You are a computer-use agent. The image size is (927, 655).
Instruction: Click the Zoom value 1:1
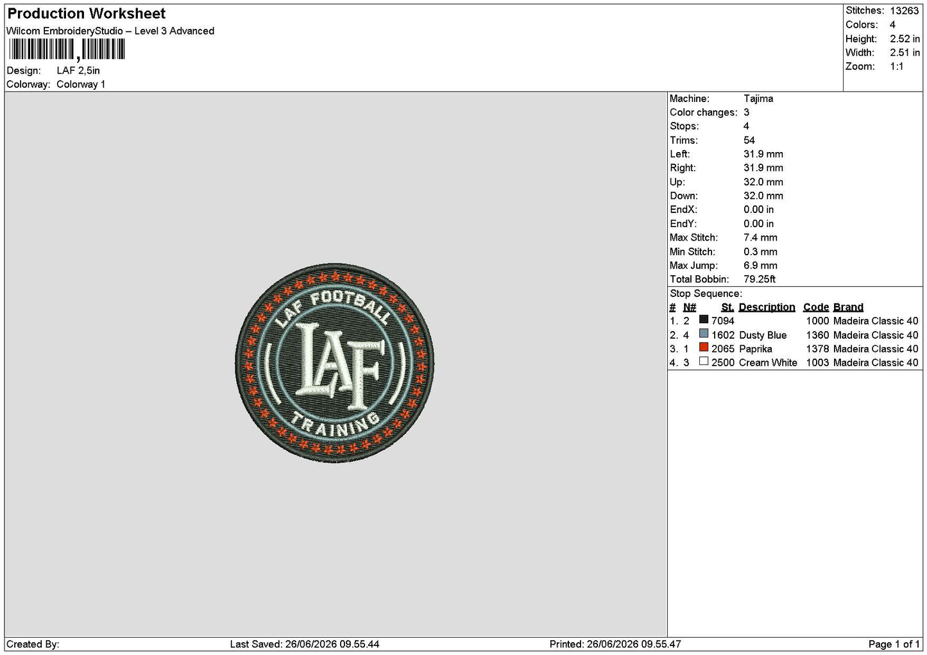point(897,67)
